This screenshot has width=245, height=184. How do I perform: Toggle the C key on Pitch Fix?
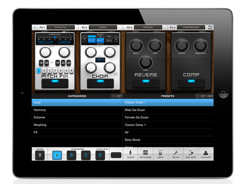pyautogui.click(x=39, y=71)
